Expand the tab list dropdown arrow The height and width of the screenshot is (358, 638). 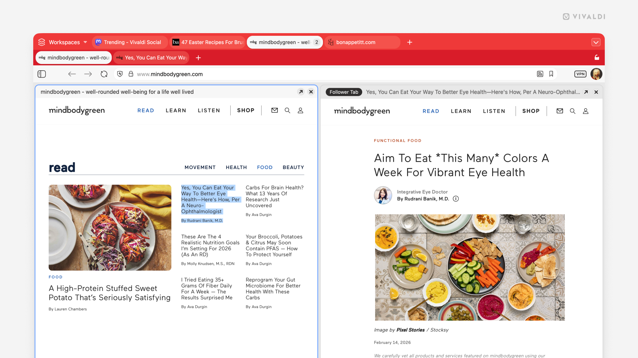(596, 42)
